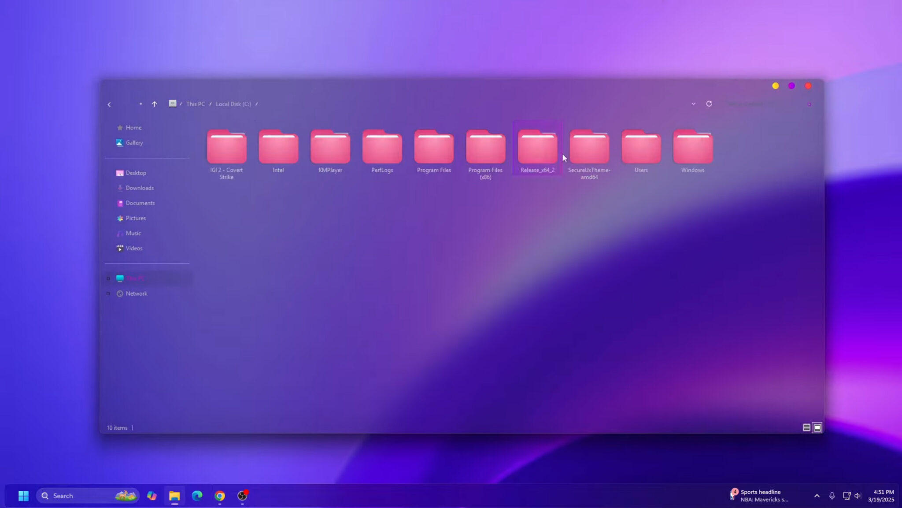Show hidden icons in the system tray
Image resolution: width=902 pixels, height=508 pixels.
tap(817, 495)
